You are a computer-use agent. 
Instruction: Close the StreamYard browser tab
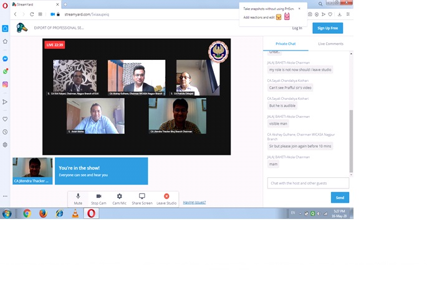point(57,4)
